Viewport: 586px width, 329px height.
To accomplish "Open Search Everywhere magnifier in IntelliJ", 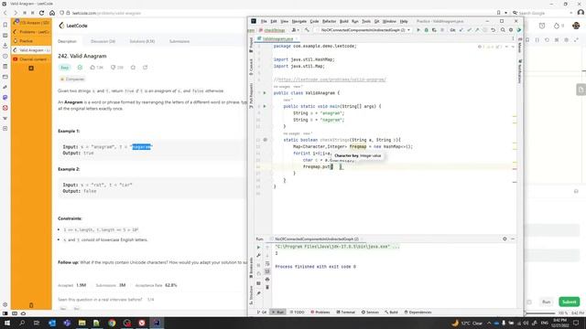I will (x=503, y=30).
